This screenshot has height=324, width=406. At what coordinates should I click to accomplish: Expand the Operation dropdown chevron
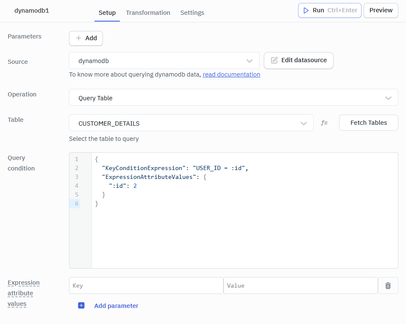[388, 98]
